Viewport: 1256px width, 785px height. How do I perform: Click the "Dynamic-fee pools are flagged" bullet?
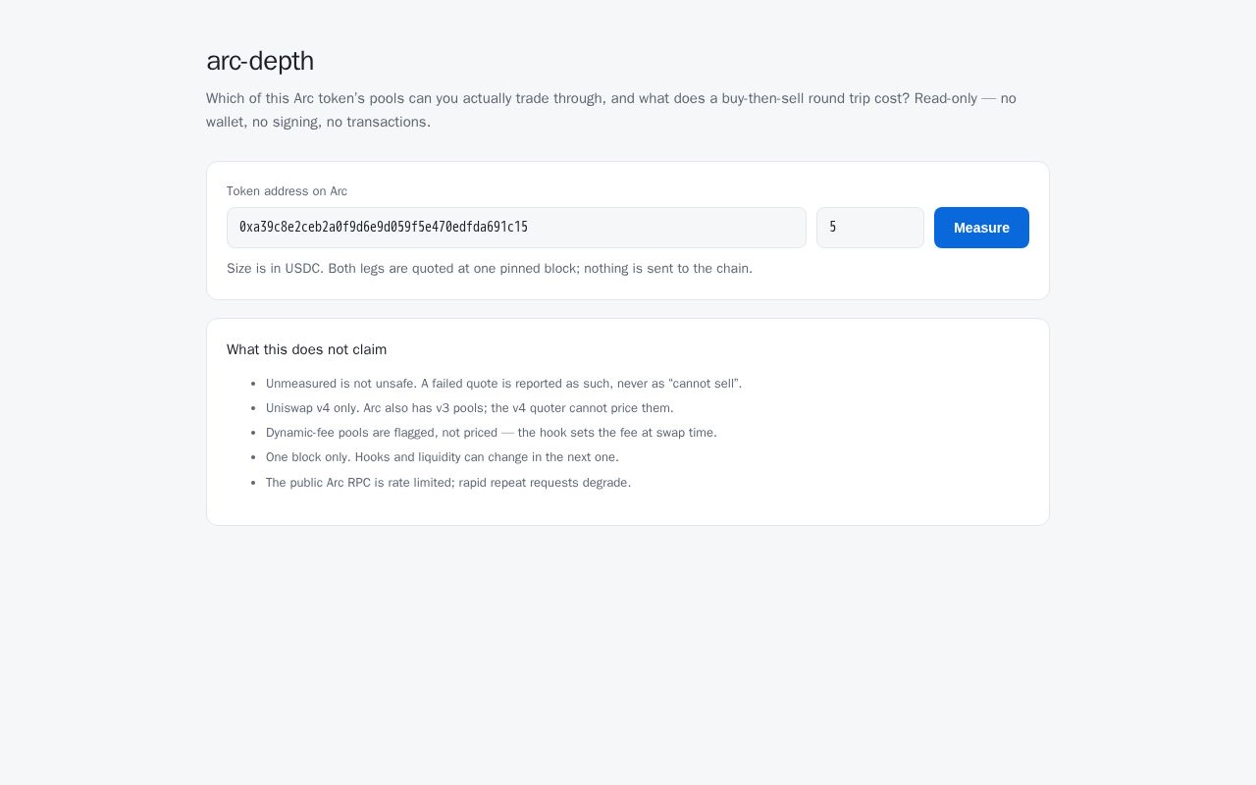coord(492,433)
